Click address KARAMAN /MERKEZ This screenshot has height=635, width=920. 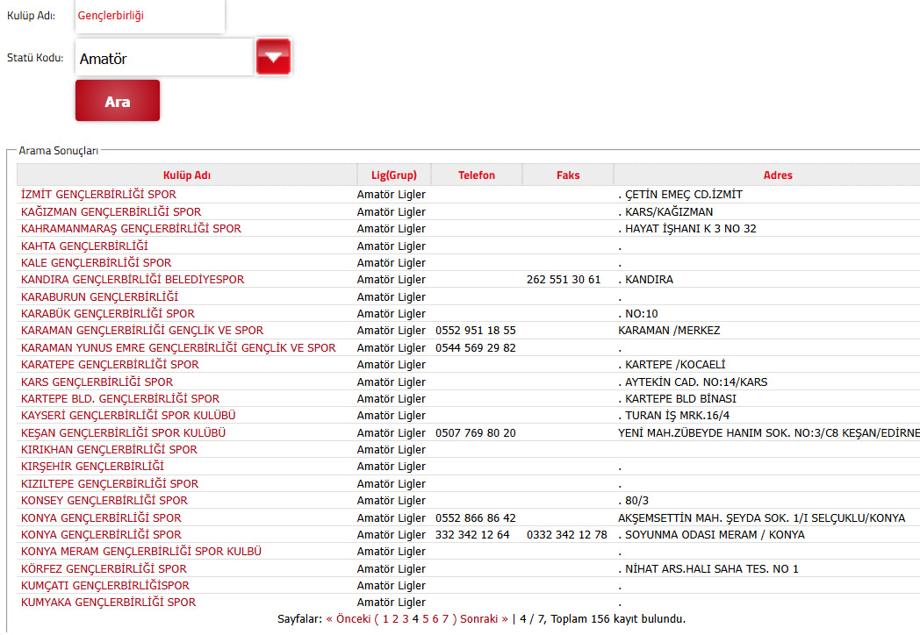click(669, 331)
